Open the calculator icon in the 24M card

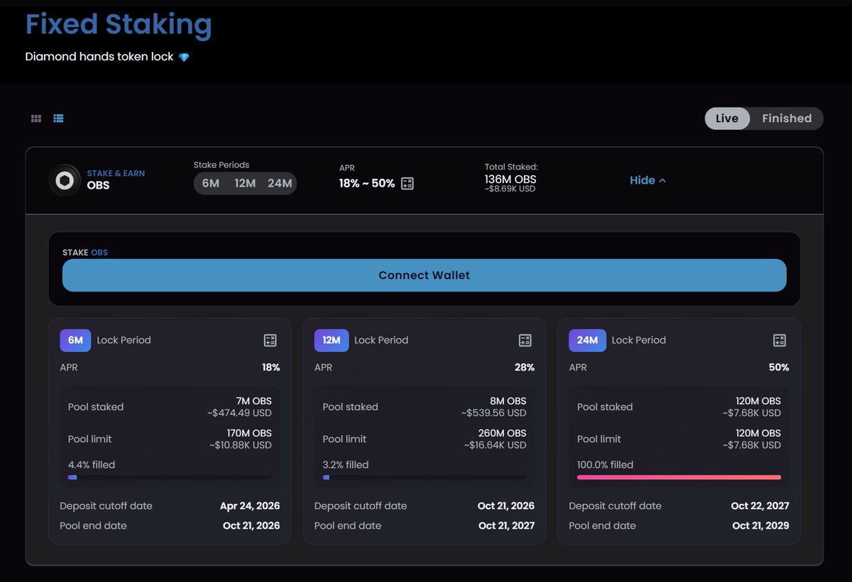pyautogui.click(x=780, y=340)
